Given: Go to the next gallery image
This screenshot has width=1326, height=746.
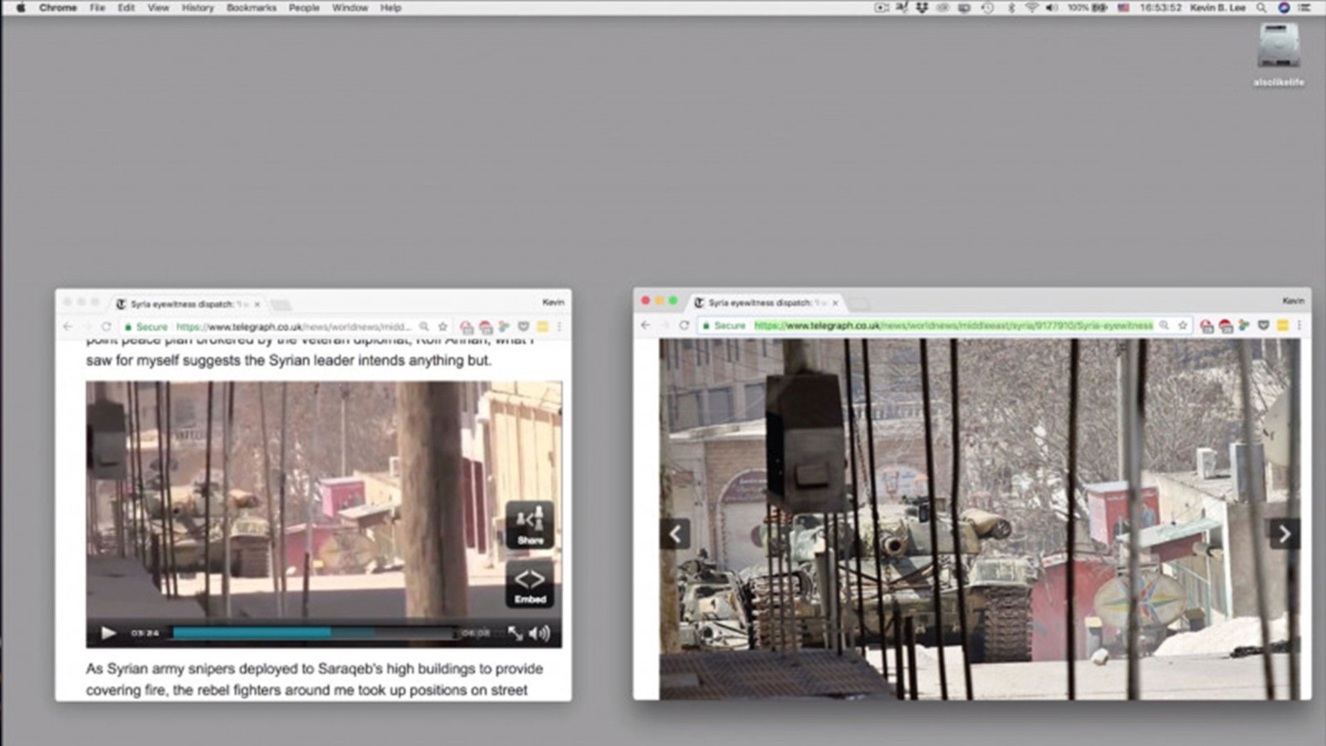Looking at the screenshot, I should pyautogui.click(x=1284, y=534).
